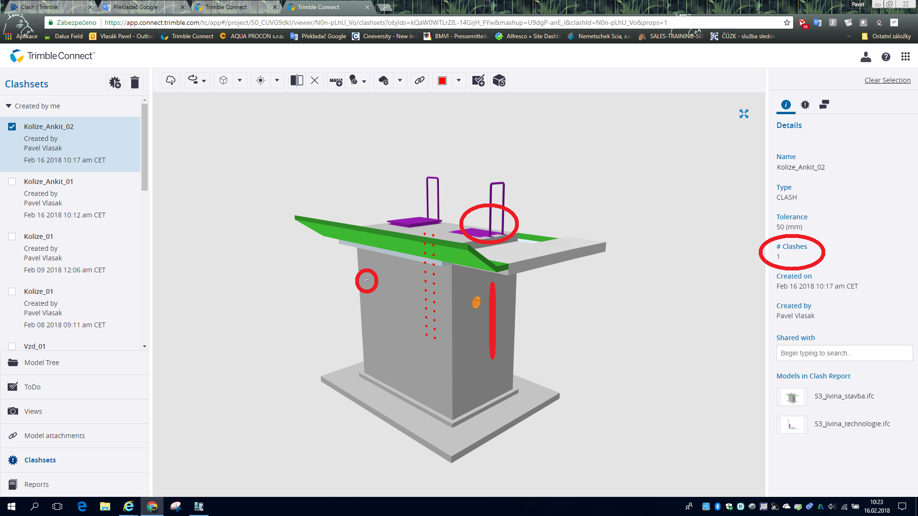The width and height of the screenshot is (918, 516).
Task: Expand the clash color dropdown
Action: click(458, 80)
